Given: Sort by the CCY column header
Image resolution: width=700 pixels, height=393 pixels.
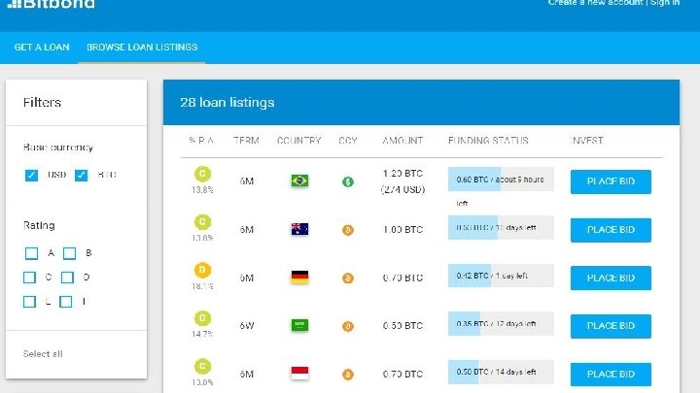Looking at the screenshot, I should (348, 141).
